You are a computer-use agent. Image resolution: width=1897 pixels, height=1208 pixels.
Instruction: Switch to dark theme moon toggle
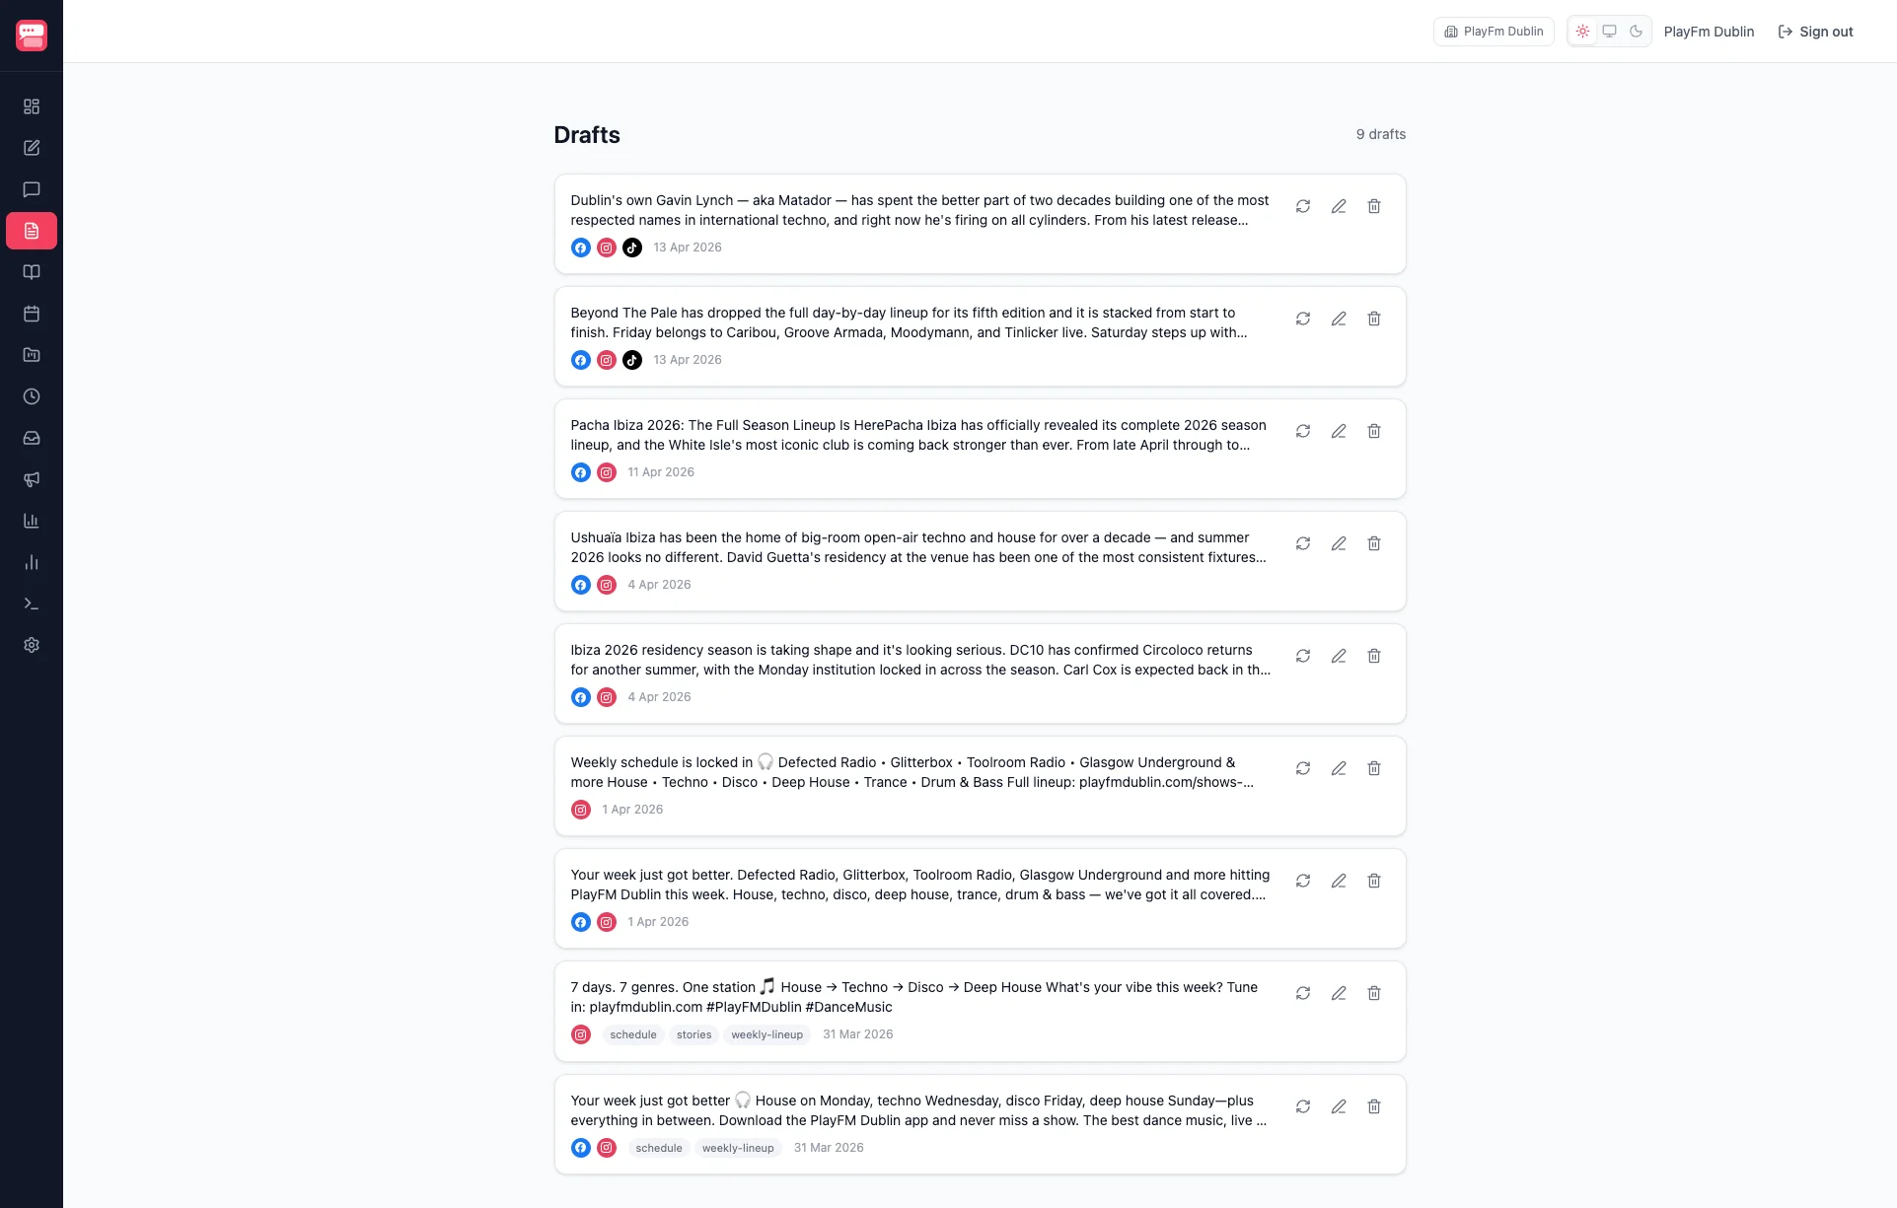1636,32
